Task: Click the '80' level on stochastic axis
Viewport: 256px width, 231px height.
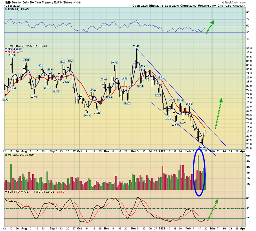Action: (248, 198)
